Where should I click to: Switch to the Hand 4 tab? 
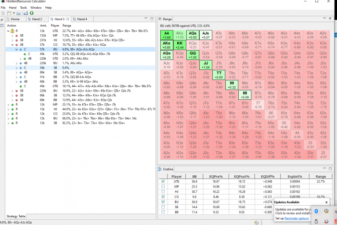[82, 19]
